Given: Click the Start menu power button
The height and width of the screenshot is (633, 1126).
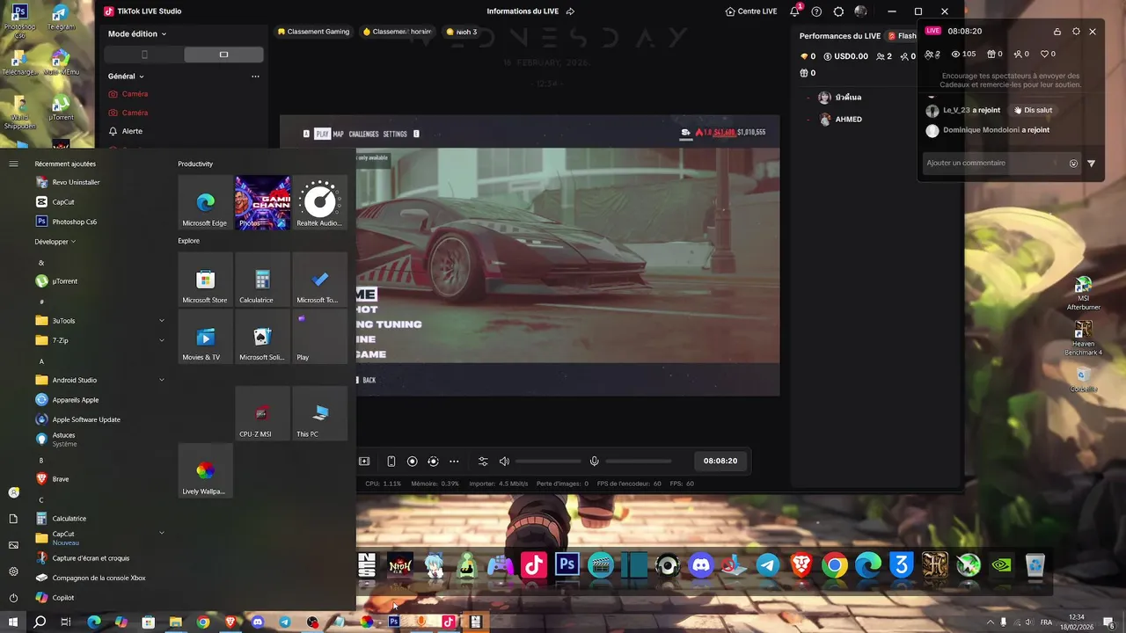Looking at the screenshot, I should tap(13, 598).
